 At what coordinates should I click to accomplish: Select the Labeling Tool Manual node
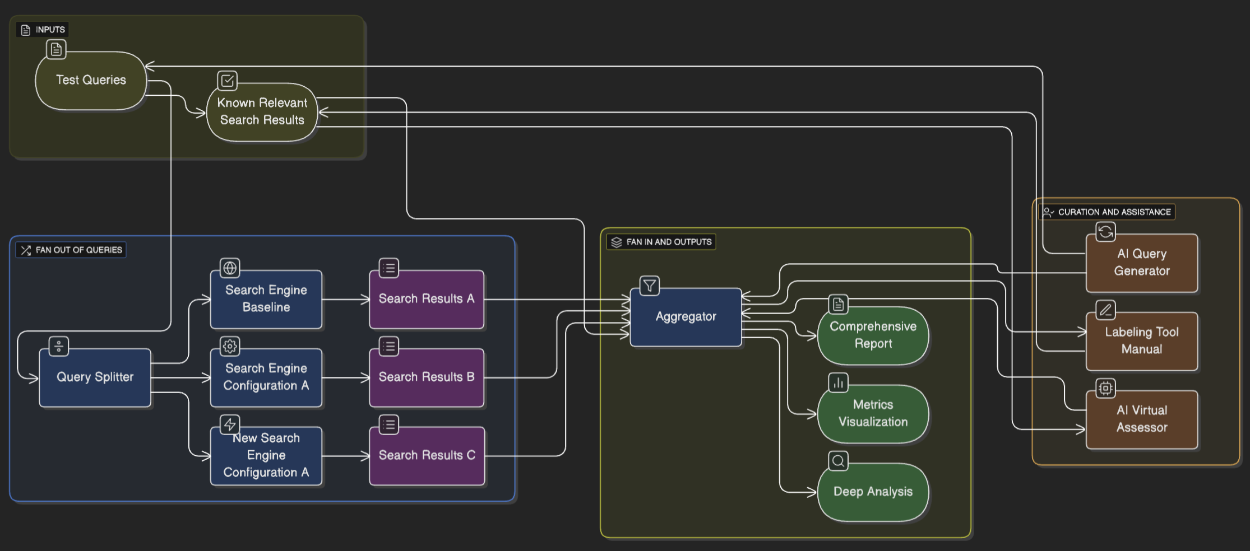click(1142, 342)
